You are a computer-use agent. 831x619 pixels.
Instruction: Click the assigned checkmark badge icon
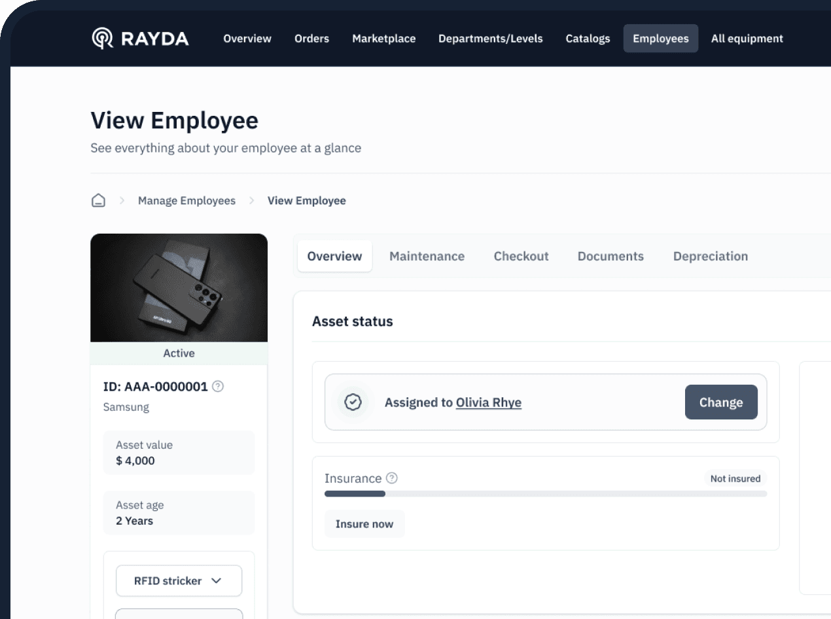pyautogui.click(x=353, y=402)
